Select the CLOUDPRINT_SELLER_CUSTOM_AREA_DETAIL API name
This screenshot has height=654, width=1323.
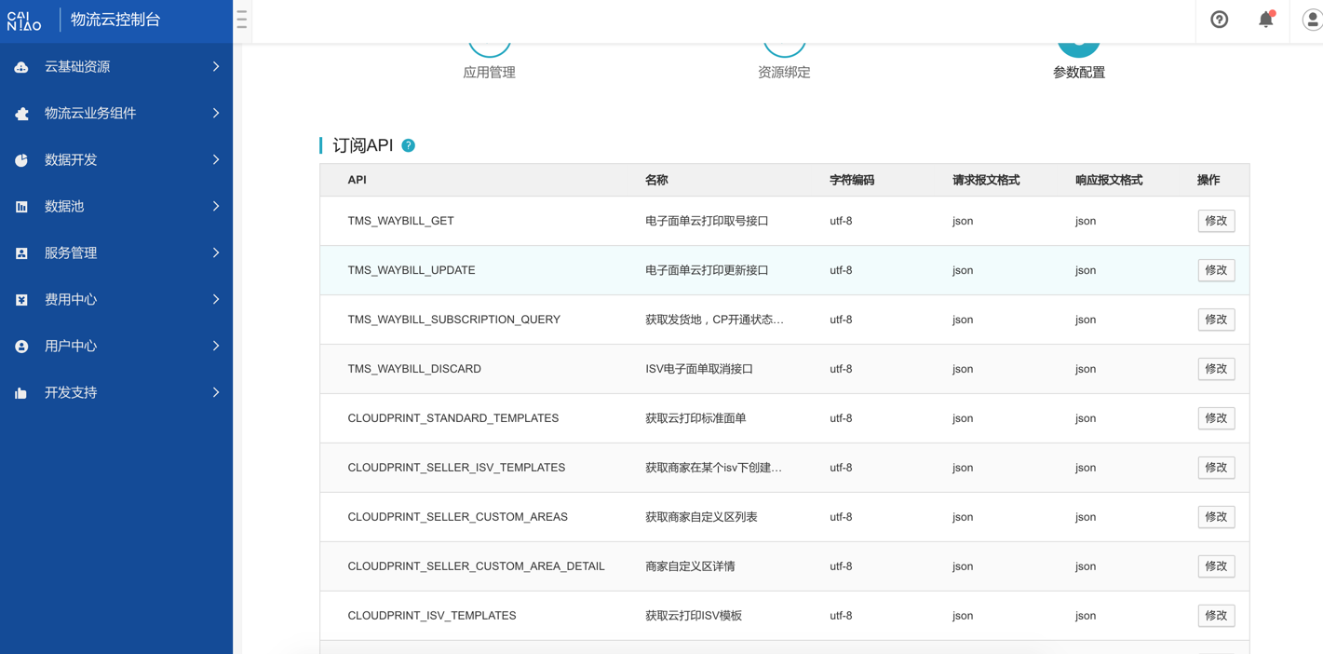pos(476,566)
